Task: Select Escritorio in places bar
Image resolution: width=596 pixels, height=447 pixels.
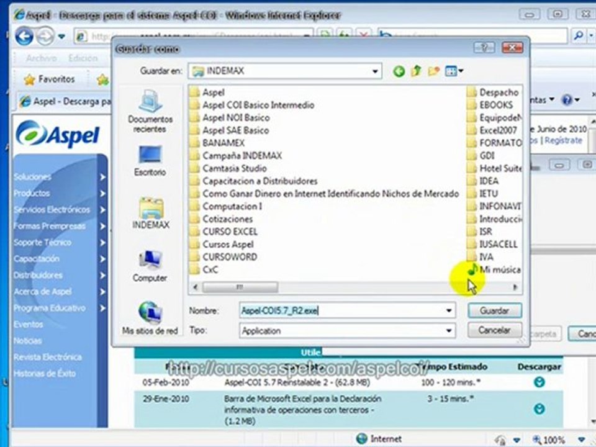Action: 150,160
